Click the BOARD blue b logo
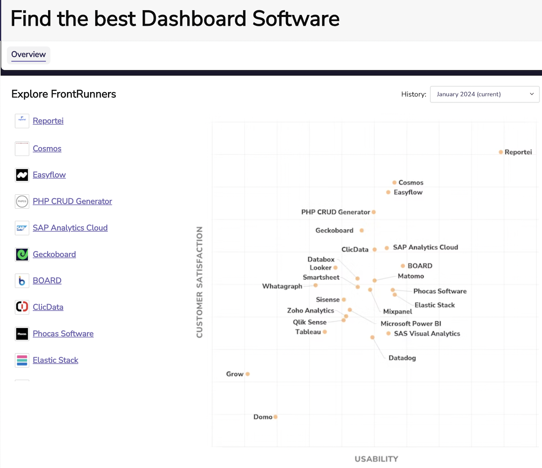542x468 pixels. pos(22,281)
